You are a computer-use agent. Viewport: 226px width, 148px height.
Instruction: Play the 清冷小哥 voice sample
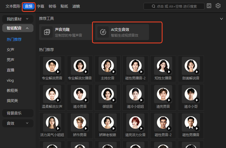tap(197, 100)
